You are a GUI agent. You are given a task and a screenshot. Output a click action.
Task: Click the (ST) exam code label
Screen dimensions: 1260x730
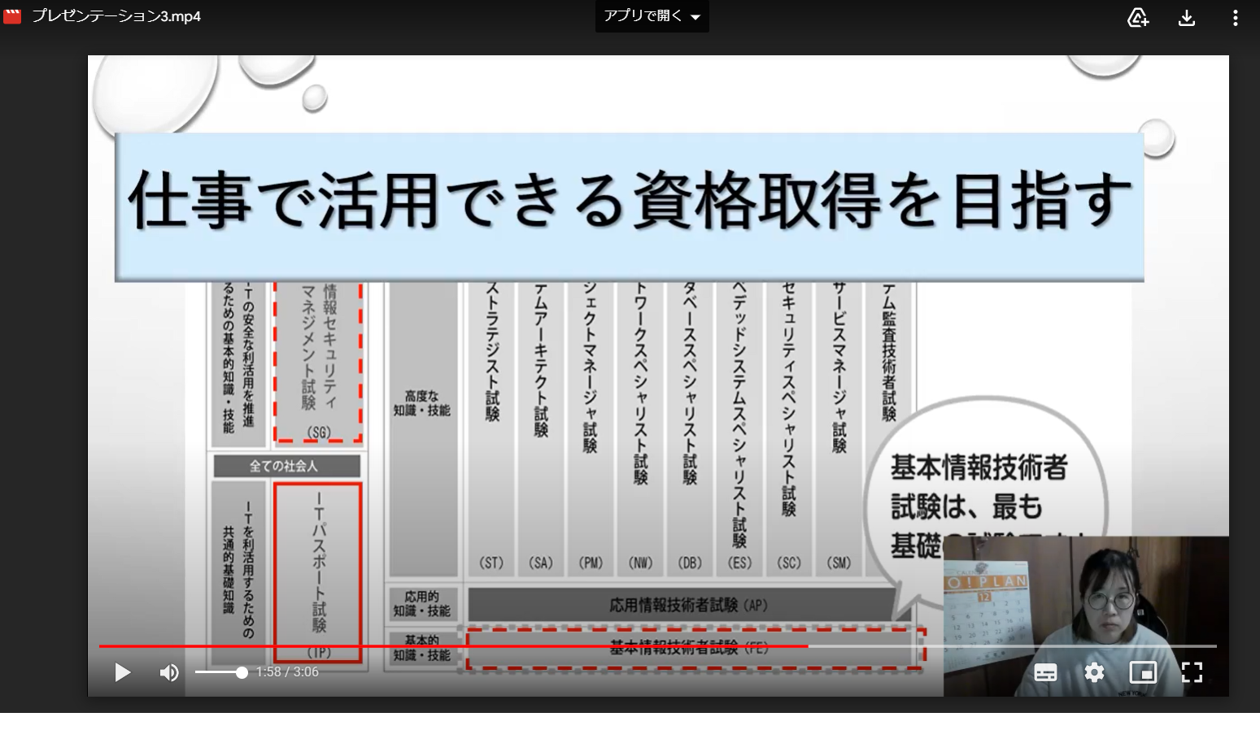[491, 563]
